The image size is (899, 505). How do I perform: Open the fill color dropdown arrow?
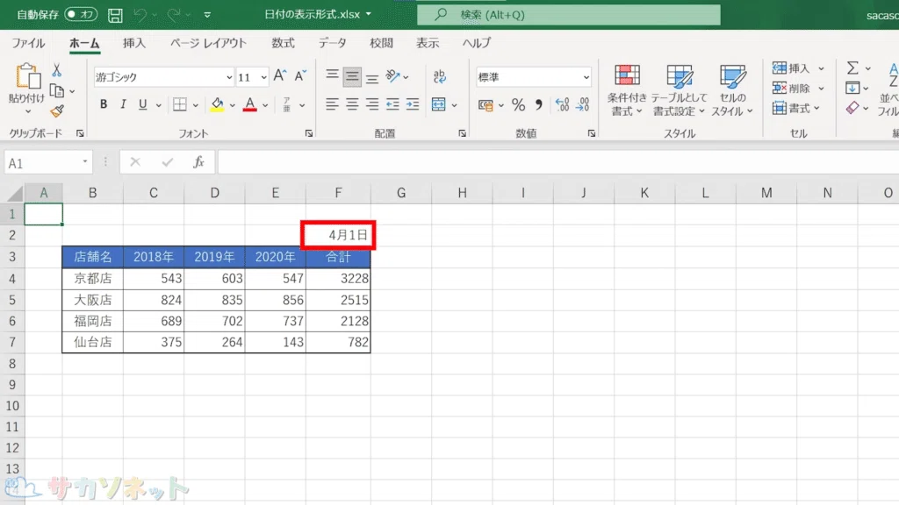232,105
